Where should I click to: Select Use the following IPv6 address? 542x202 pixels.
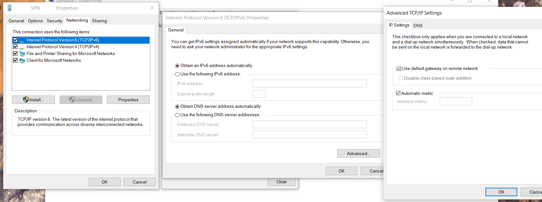(177, 74)
